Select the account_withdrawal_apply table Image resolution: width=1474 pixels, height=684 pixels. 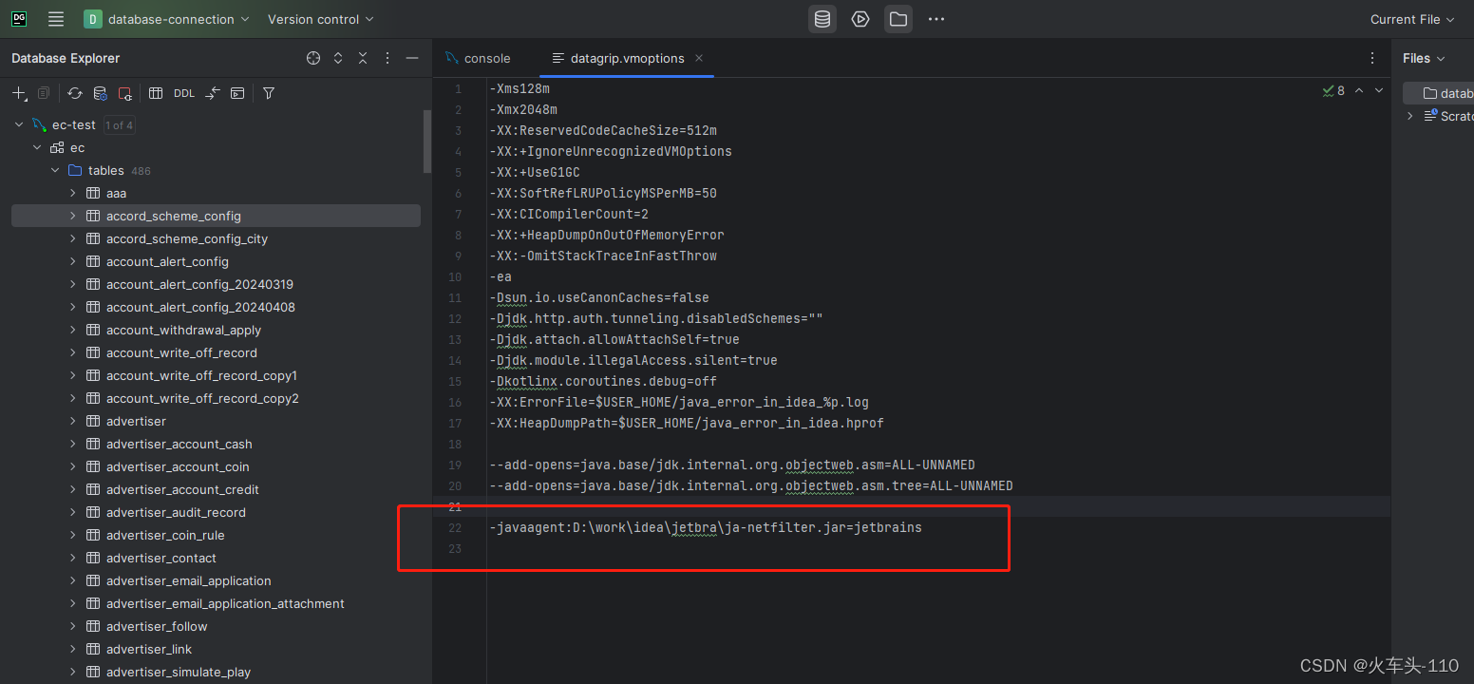click(183, 330)
